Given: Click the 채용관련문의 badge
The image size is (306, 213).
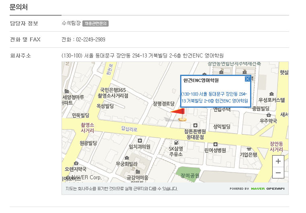Looking at the screenshot, I should 95,23.
